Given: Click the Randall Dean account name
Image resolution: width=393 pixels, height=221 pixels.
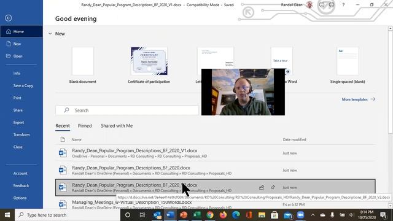Looking at the screenshot, I should (291, 5).
